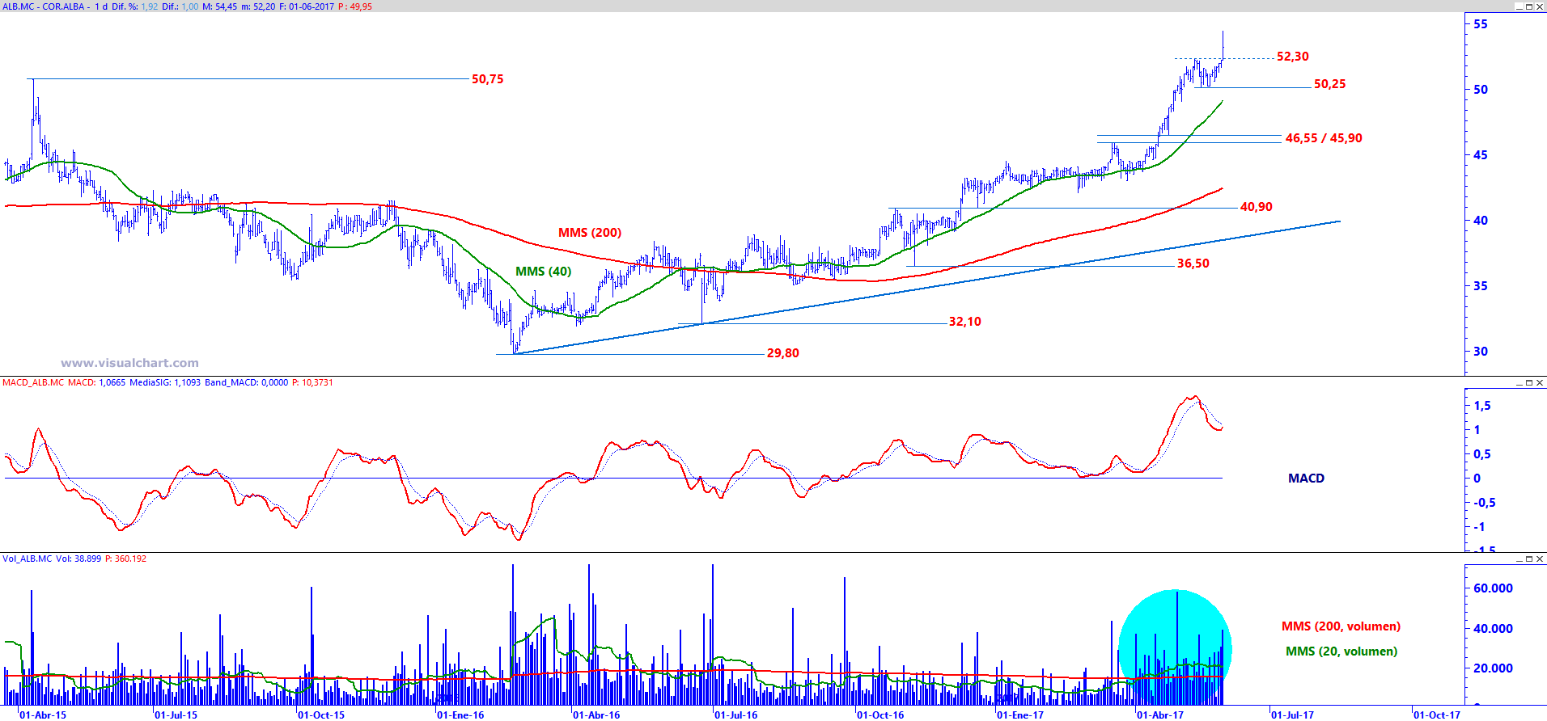Maximize the Vol_ALB.MC volume pane
Viewport: 1547px width, 721px height.
1529,559
